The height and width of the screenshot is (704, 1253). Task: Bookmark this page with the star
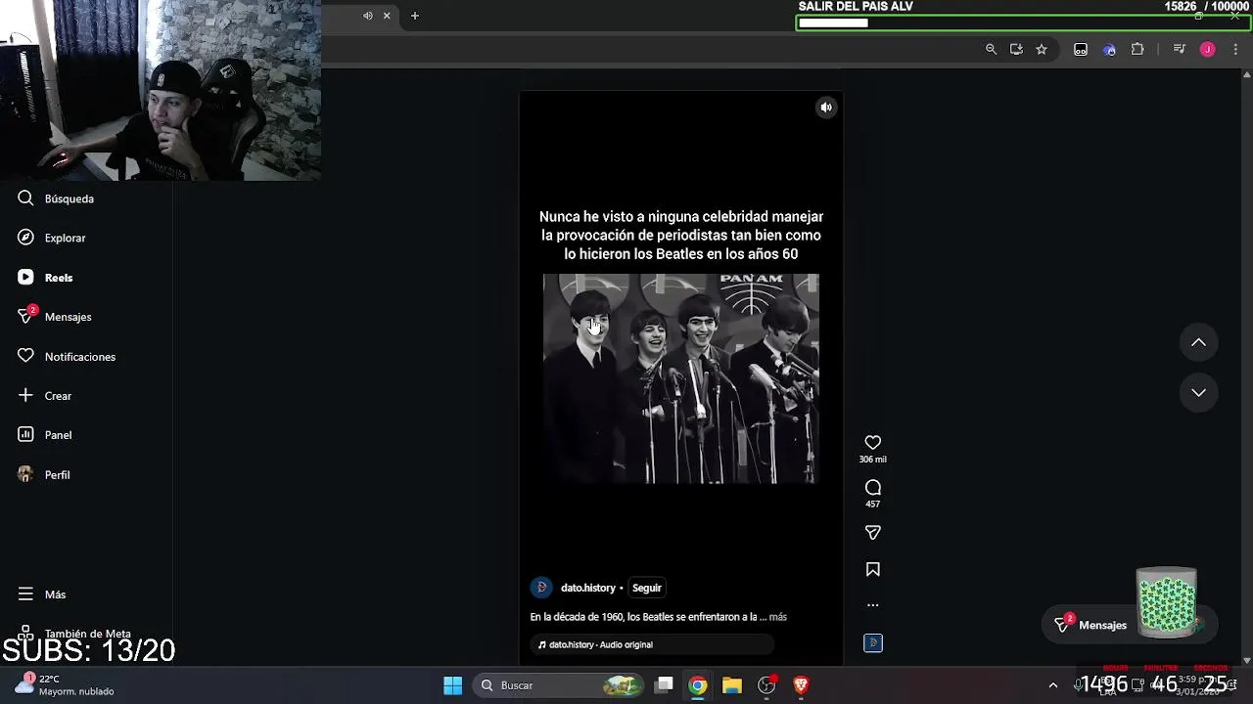(x=1042, y=49)
